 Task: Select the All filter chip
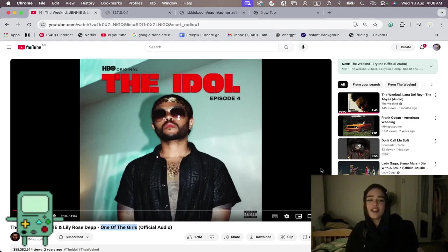(343, 85)
